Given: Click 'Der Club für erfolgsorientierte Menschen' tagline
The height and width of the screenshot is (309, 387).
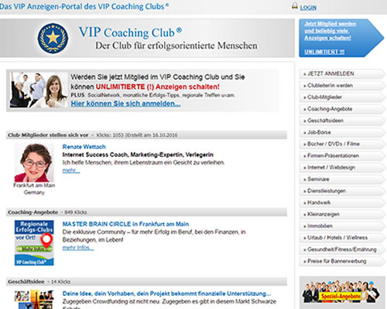Looking at the screenshot, I should pyautogui.click(x=176, y=46).
